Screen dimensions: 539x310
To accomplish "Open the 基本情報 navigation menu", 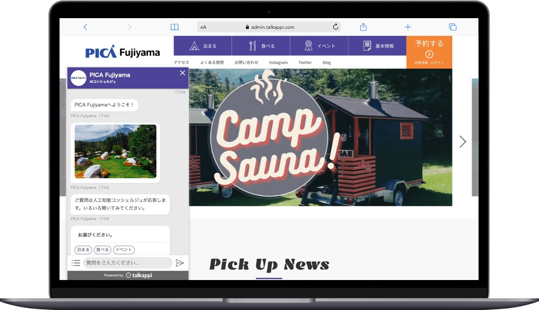I will coord(378,46).
